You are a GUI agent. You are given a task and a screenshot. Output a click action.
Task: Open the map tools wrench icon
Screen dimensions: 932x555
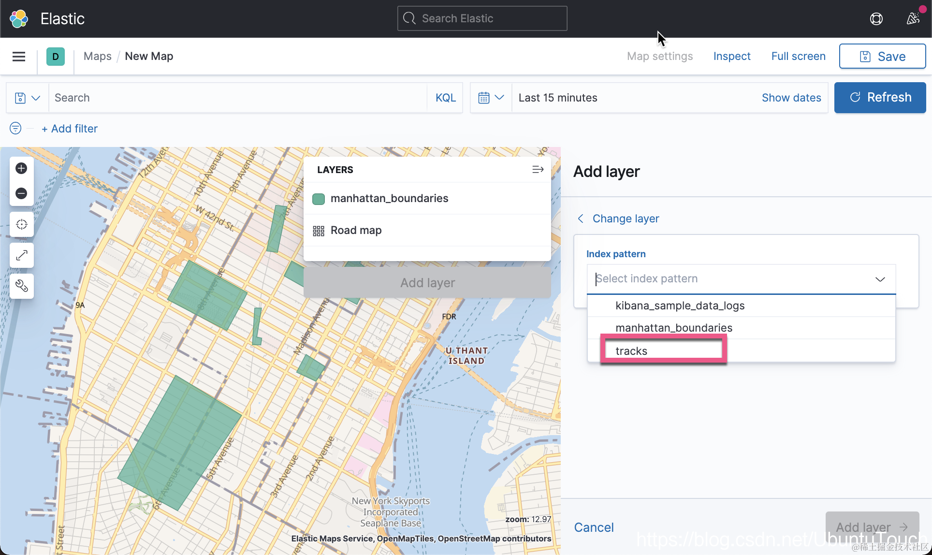coord(21,286)
